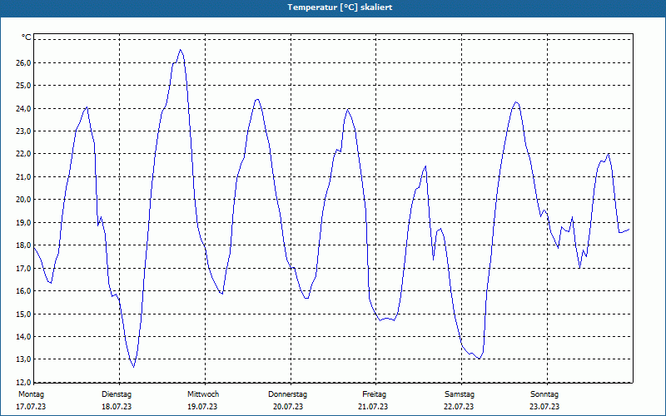The image size is (666, 416).
Task: Click the 23.07.23 date label
Action: [544, 407]
